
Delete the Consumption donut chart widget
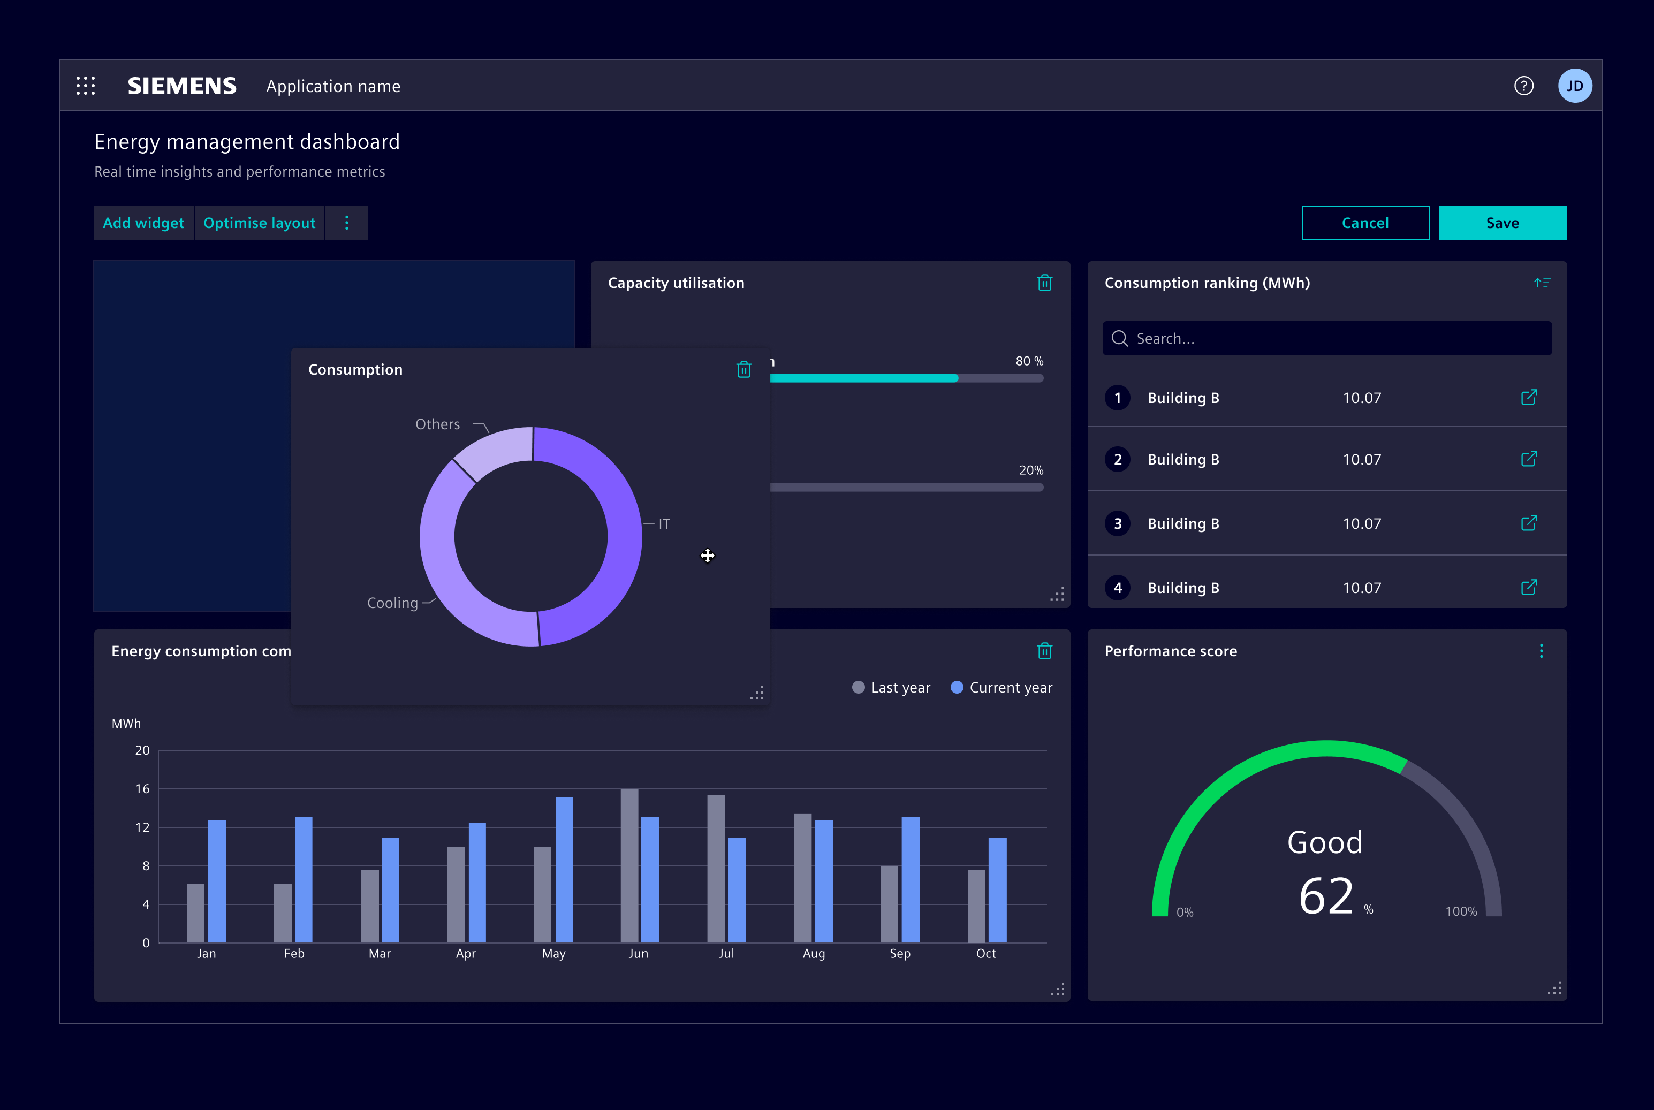[x=743, y=369]
